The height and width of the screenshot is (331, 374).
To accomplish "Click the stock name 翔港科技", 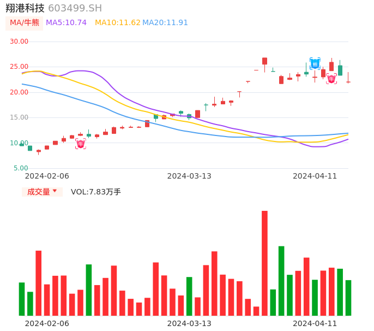I will [x=25, y=8].
